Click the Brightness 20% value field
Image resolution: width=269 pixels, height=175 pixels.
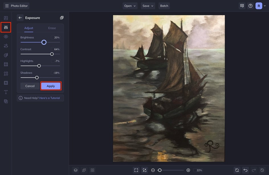[x=56, y=37]
